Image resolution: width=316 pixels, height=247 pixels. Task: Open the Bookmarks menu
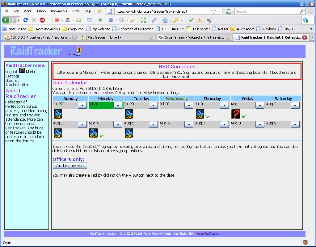(59, 11)
